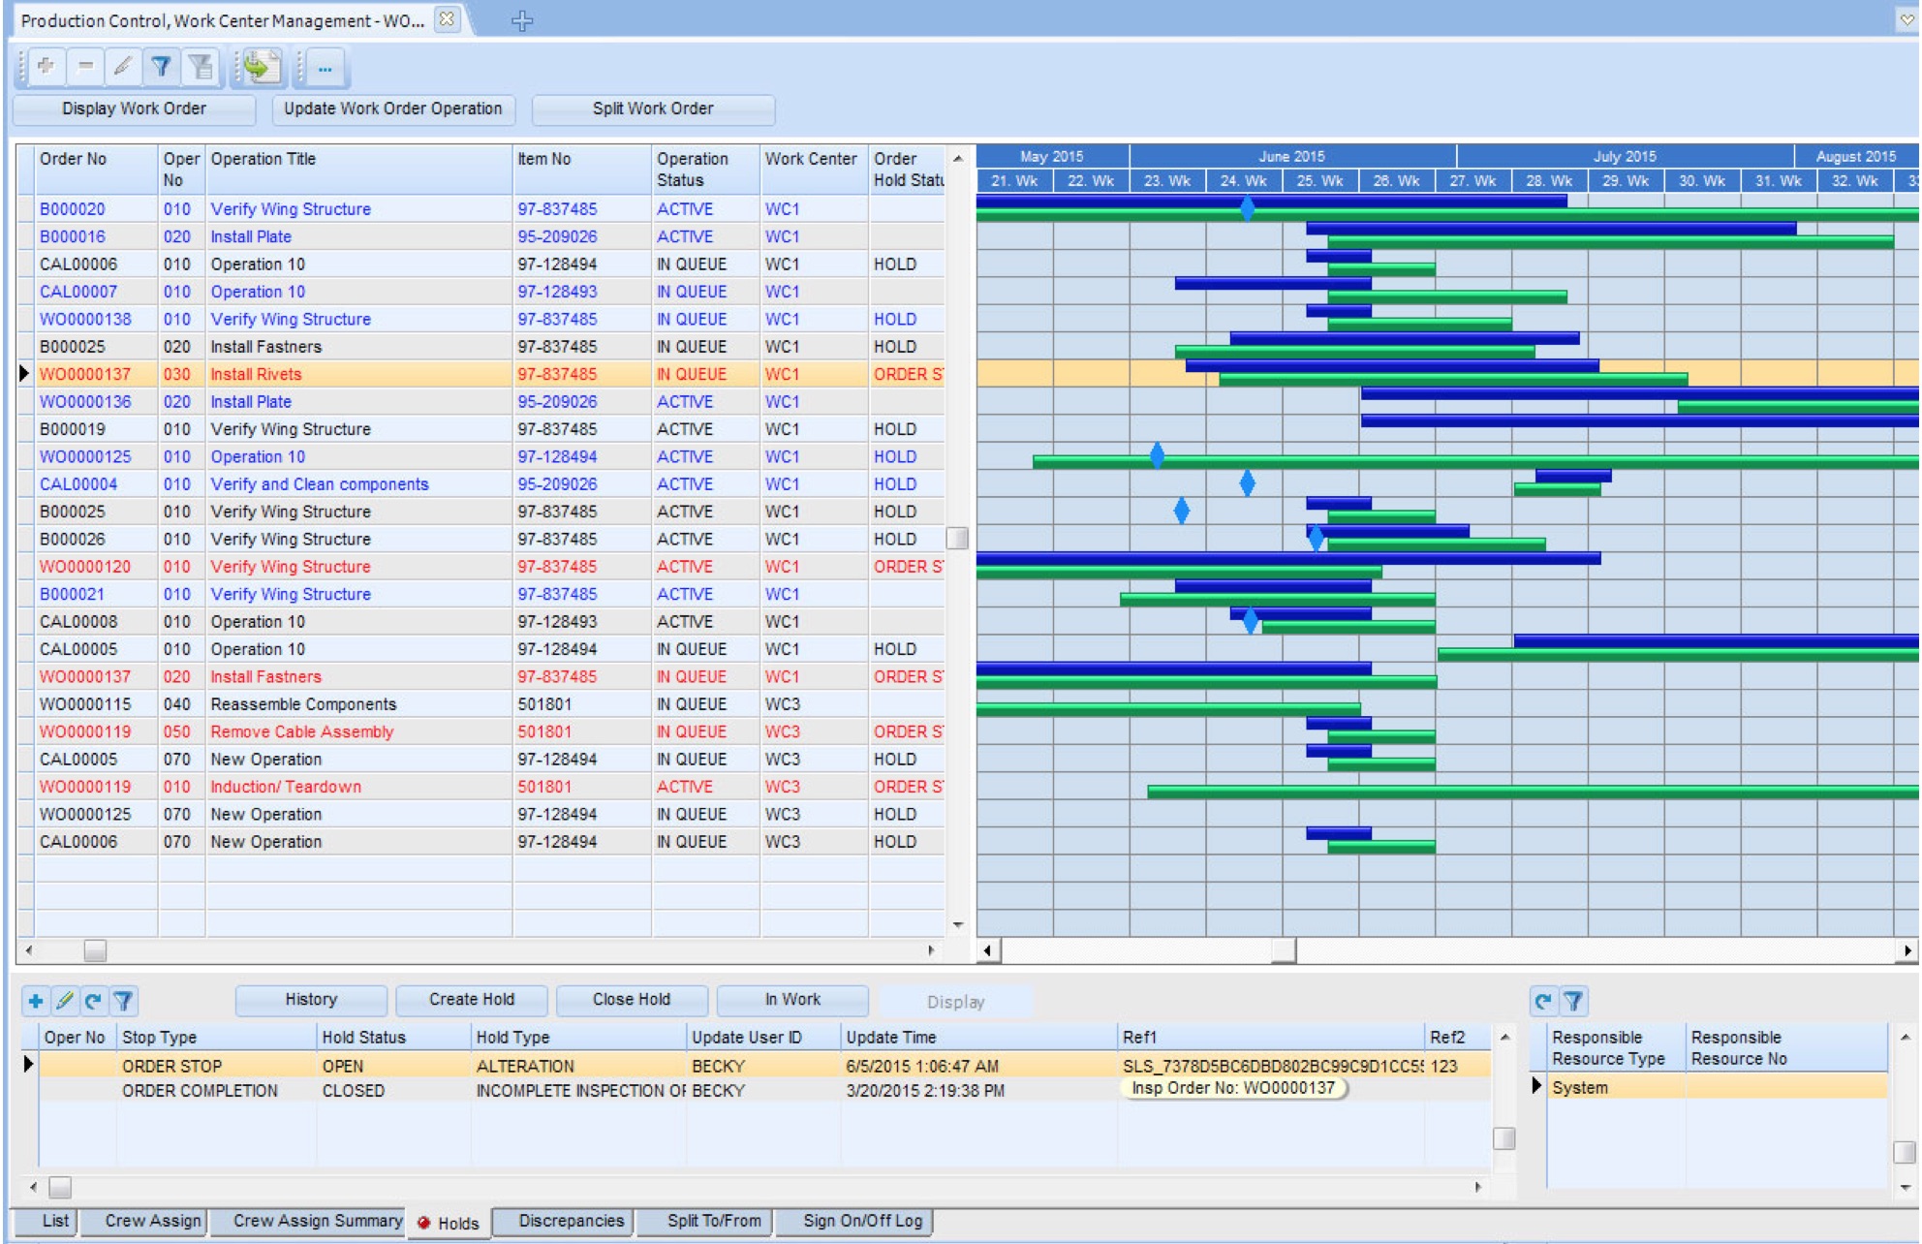1922x1244 pixels.
Task: Sort by the Operation Title column header
Action: (x=358, y=170)
